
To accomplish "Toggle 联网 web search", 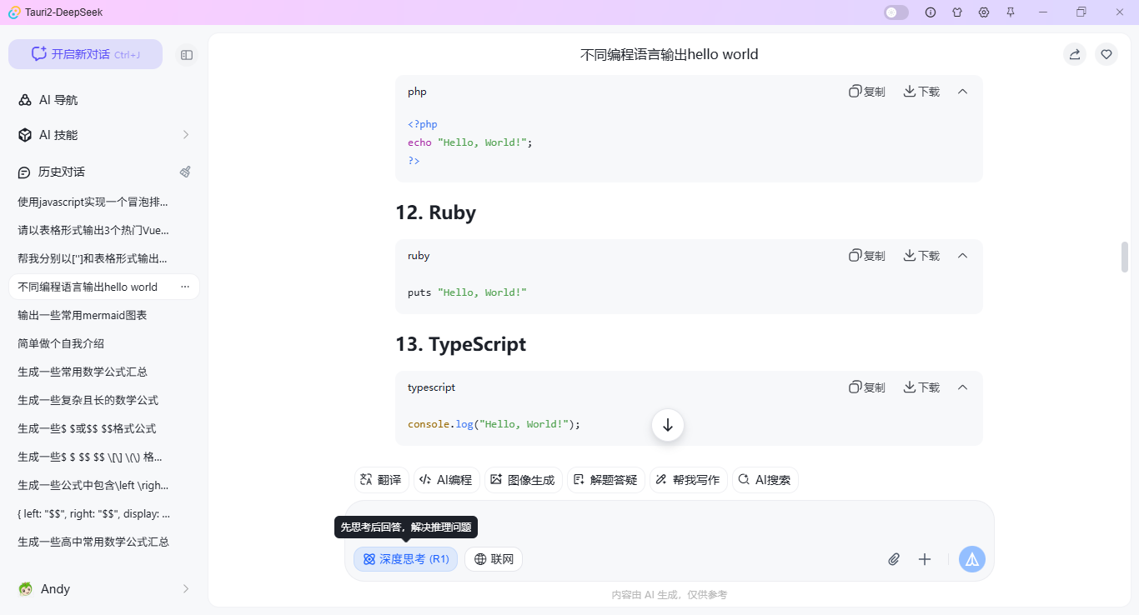I will (494, 559).
